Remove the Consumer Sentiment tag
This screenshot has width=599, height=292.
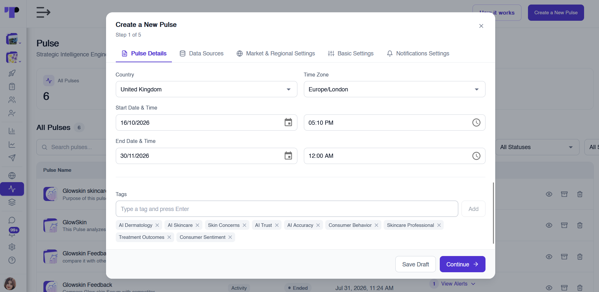pyautogui.click(x=230, y=237)
